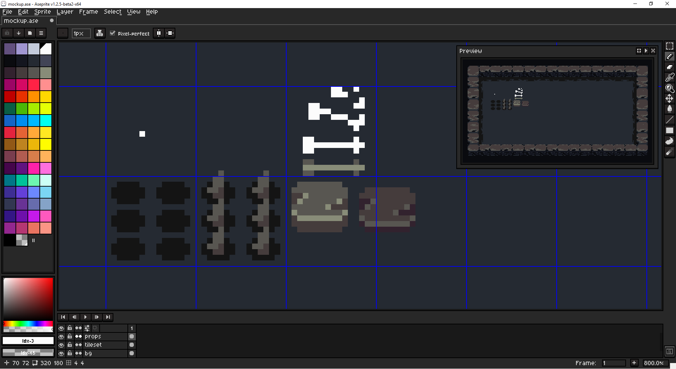
Task: Click the ink type button
Action: (100, 33)
